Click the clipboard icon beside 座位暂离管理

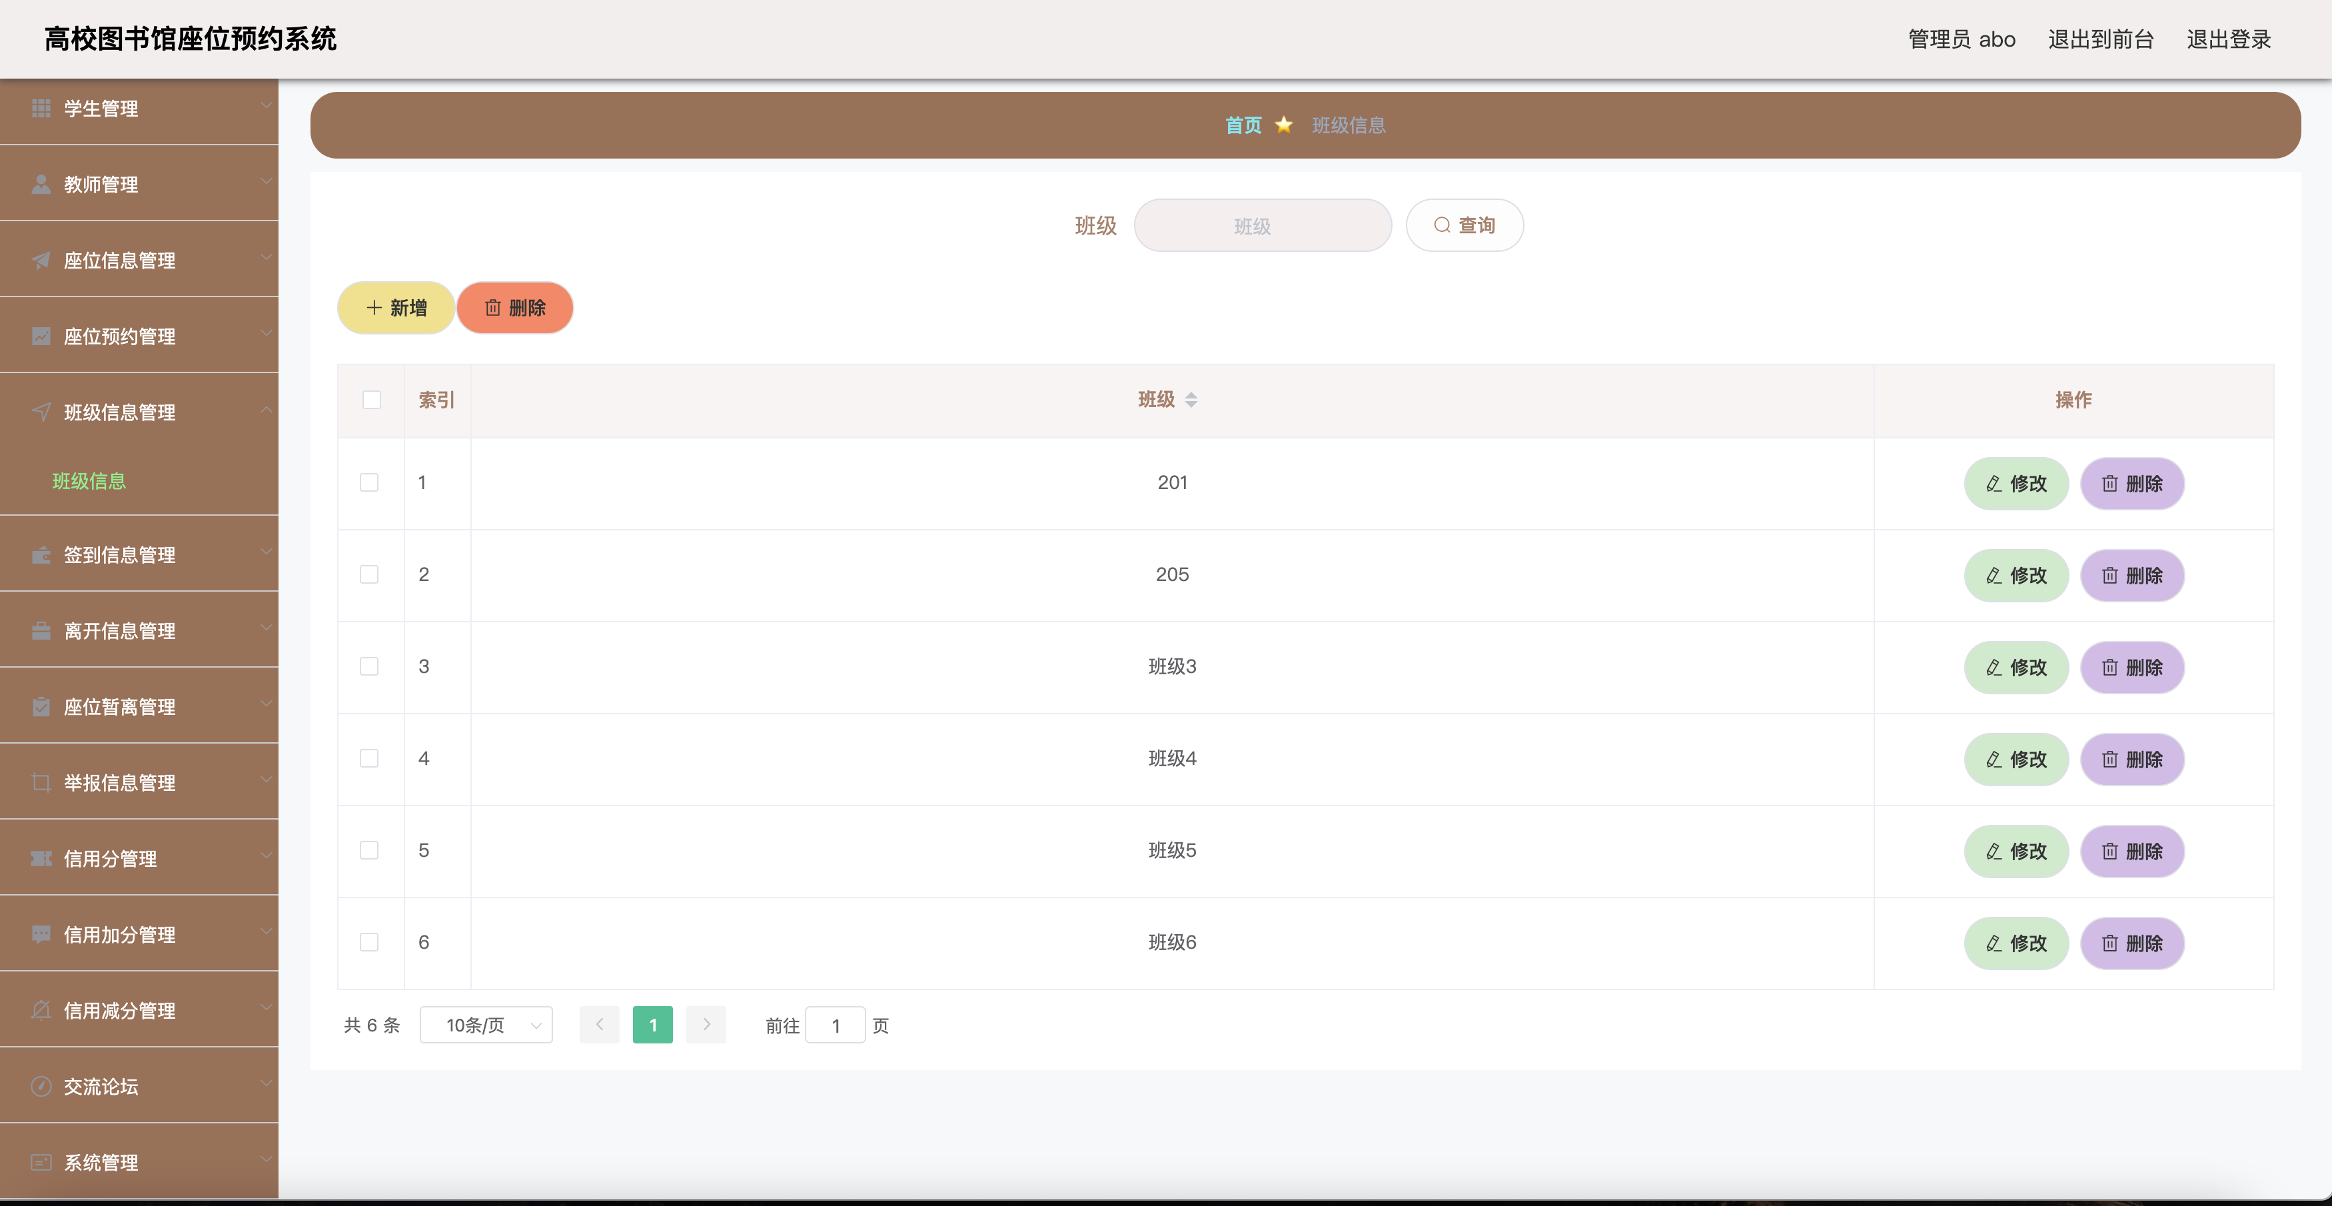click(x=41, y=707)
